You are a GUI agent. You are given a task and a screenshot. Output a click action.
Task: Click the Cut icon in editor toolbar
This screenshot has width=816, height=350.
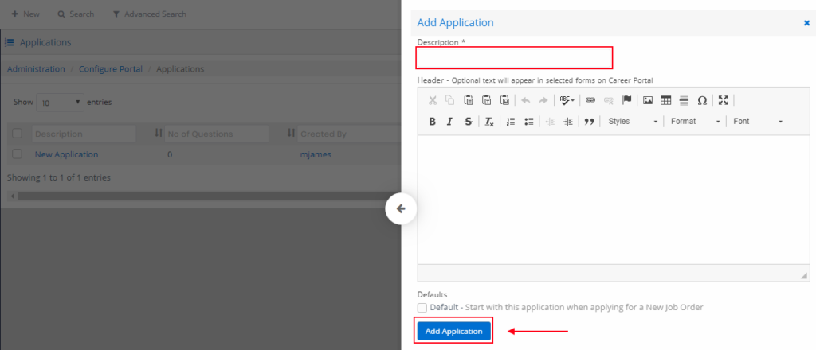coord(432,100)
